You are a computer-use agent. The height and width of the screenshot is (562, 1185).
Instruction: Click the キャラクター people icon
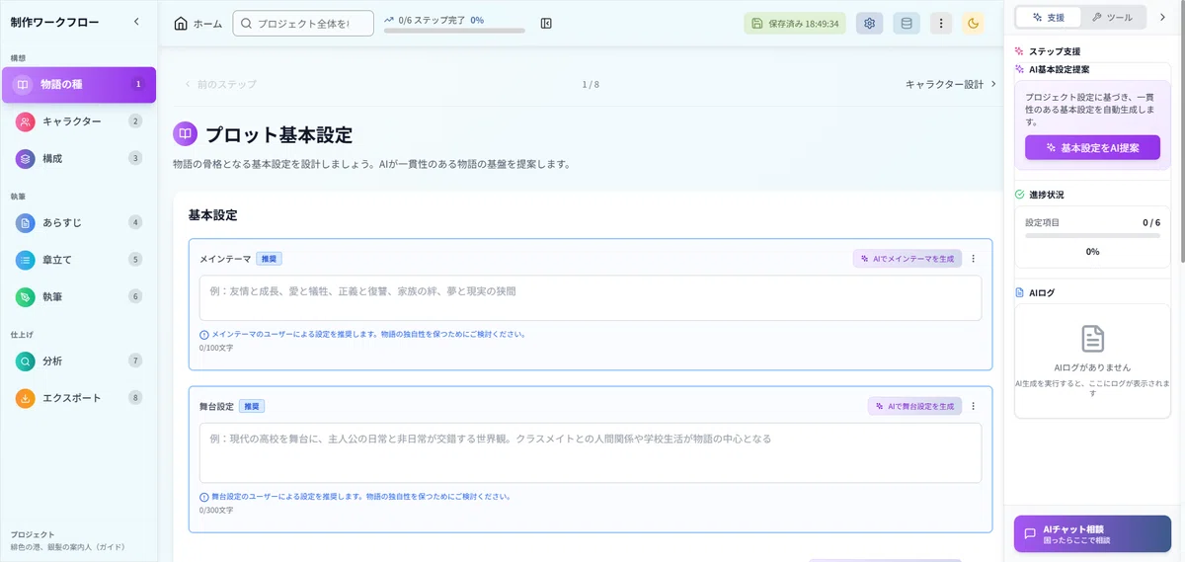click(26, 121)
